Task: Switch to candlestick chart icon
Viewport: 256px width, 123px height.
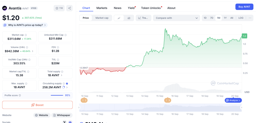Action: click(129, 18)
